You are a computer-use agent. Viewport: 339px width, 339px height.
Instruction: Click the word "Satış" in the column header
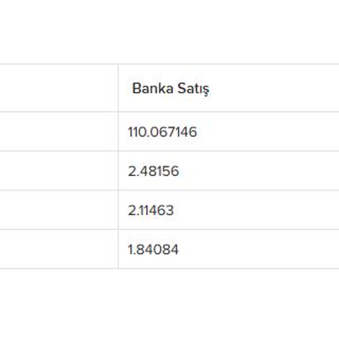pos(193,88)
